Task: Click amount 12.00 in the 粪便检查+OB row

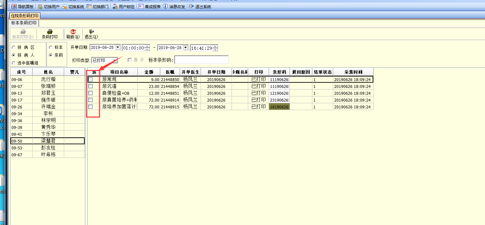Action: click(149, 93)
